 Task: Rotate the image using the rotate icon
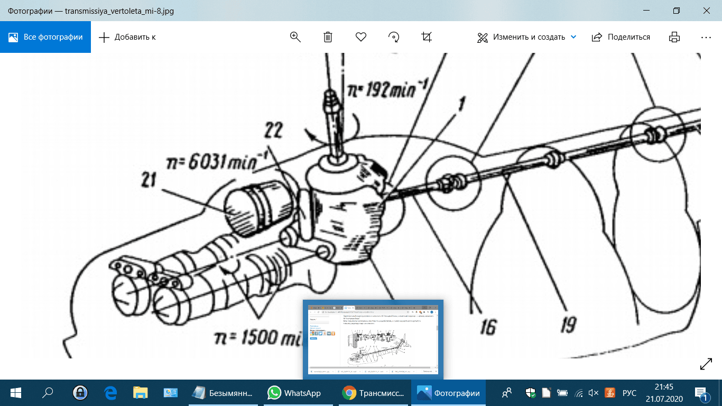click(394, 37)
